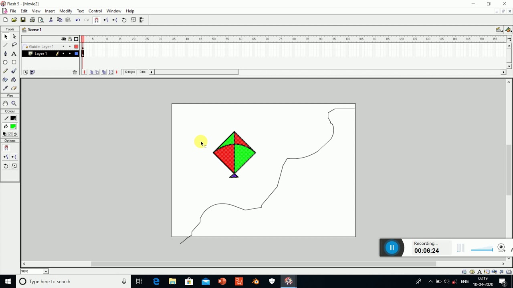Add a new layer in the timeline
513x288 pixels.
(26, 72)
